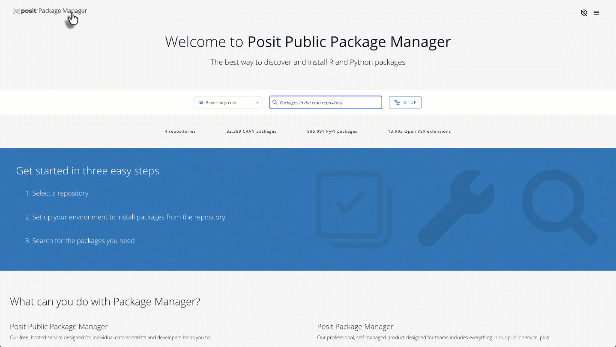Viewport: 616px width, 347px height.
Task: Click the magnifier icon in search box
Action: (275, 102)
